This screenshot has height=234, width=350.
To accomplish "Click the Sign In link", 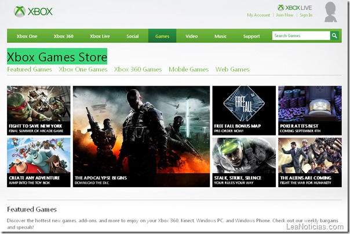I will (306, 15).
